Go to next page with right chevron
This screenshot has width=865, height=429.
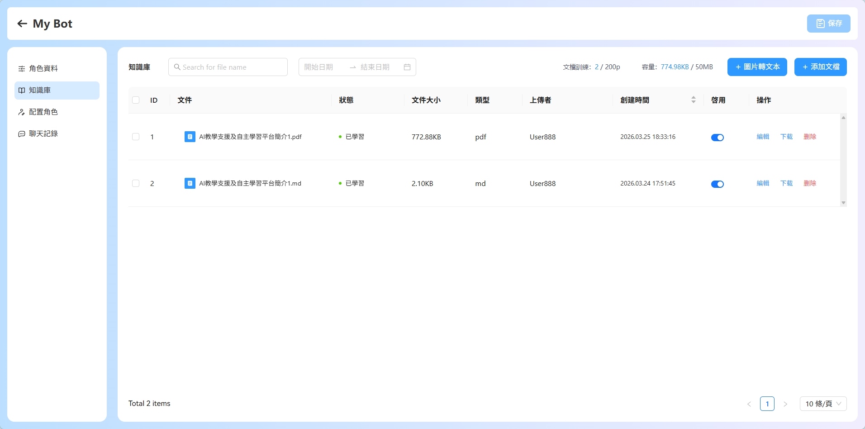[785, 404]
